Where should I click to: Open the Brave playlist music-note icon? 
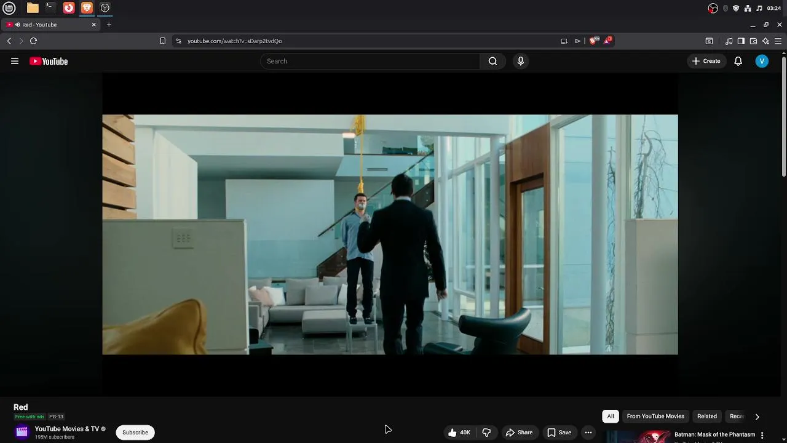click(x=729, y=41)
